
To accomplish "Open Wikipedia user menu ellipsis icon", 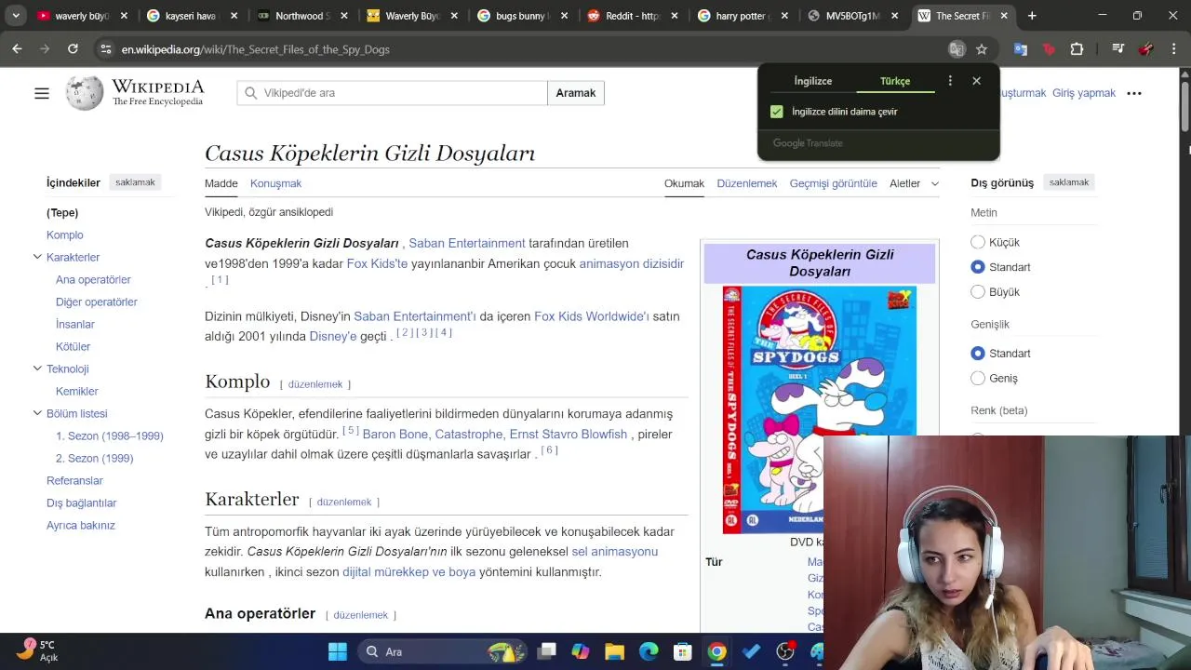I will click(x=1133, y=93).
